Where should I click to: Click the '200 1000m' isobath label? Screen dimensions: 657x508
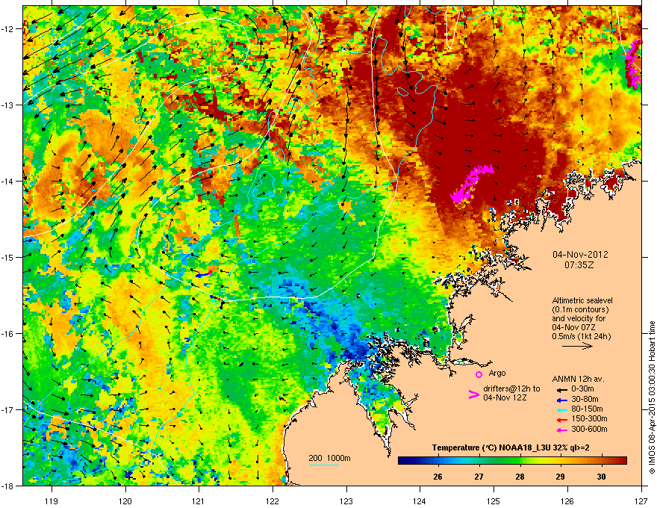pyautogui.click(x=329, y=458)
